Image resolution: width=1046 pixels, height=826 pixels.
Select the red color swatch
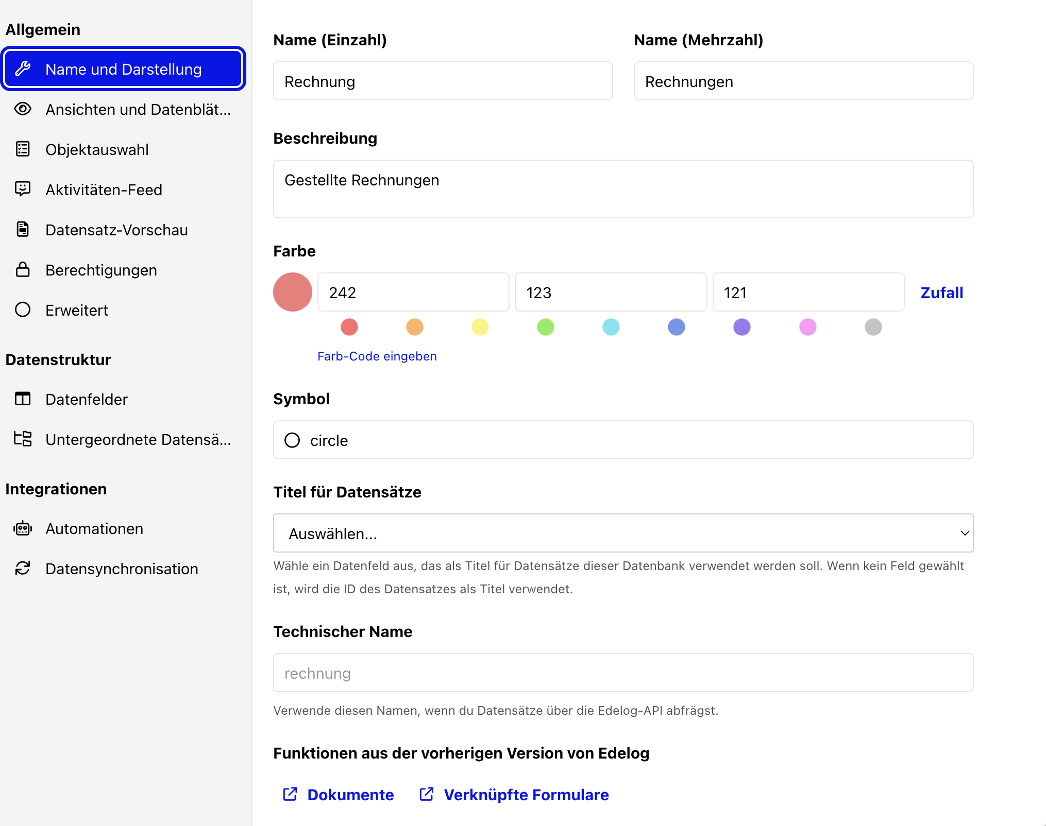349,327
